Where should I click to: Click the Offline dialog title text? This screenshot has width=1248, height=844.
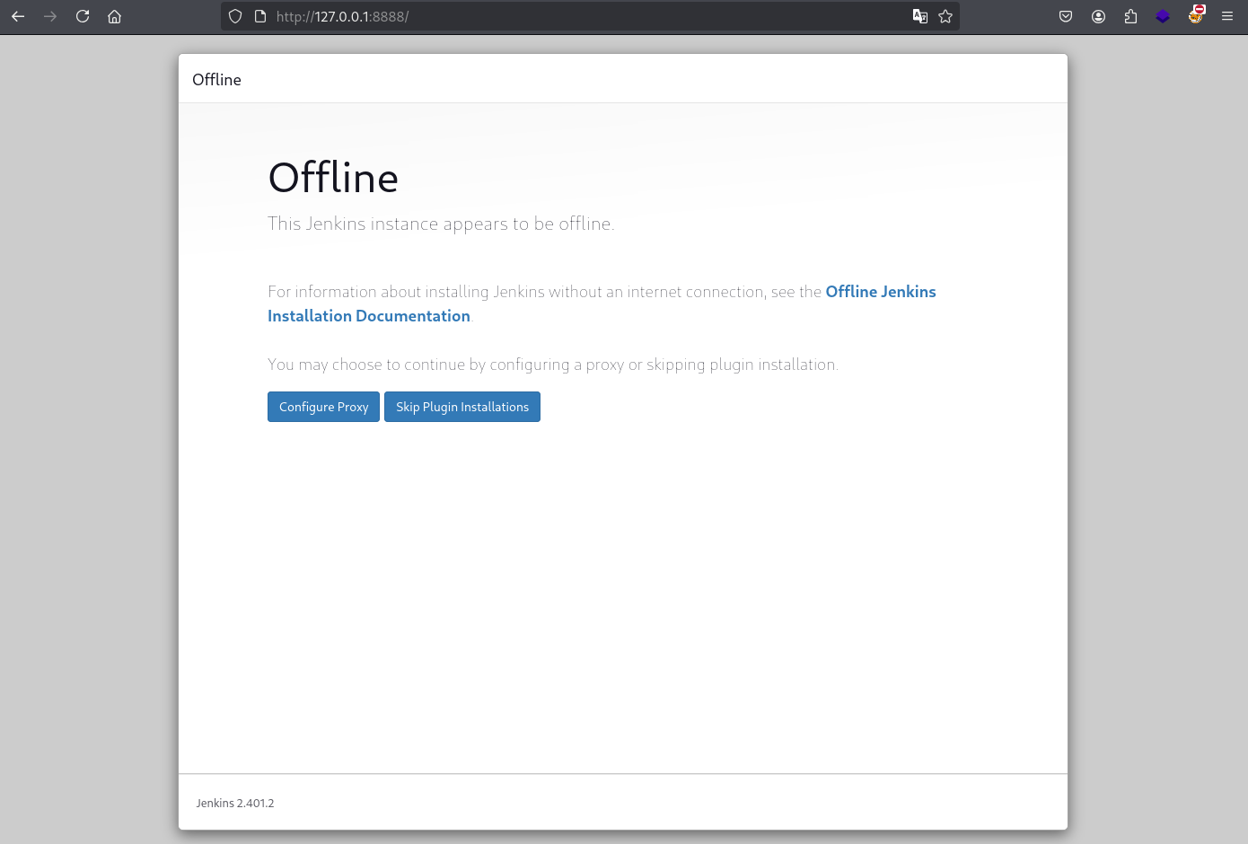point(216,79)
